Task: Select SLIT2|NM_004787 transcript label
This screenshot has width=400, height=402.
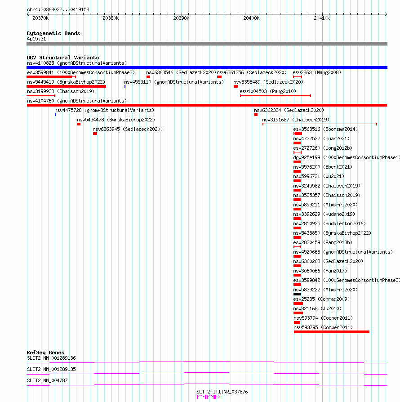Action: 47,381
